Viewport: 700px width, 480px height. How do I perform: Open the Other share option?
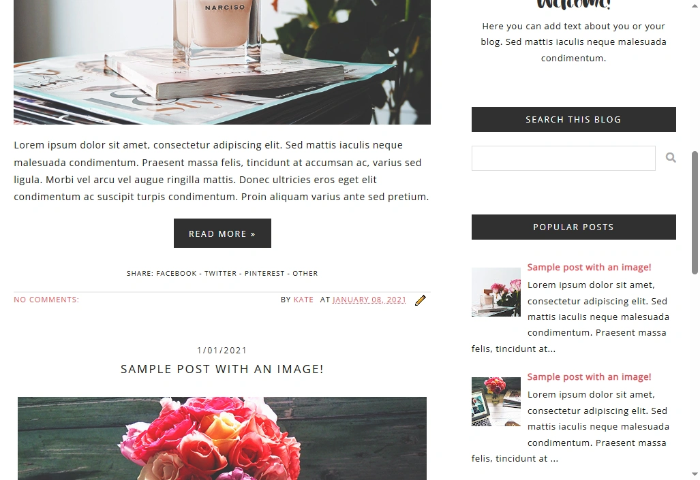(x=305, y=274)
